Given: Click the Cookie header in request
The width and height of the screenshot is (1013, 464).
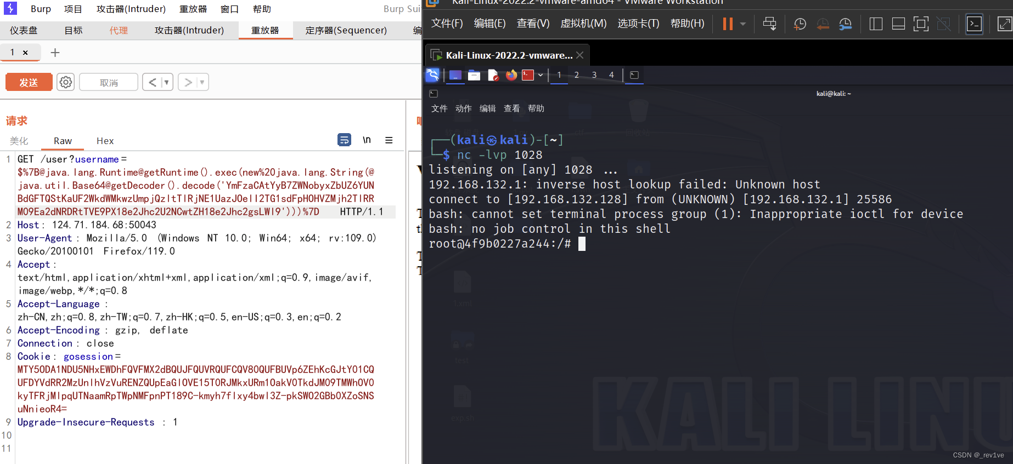Looking at the screenshot, I should (33, 357).
